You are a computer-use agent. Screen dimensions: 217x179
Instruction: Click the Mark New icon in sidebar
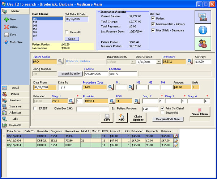click(x=6, y=42)
